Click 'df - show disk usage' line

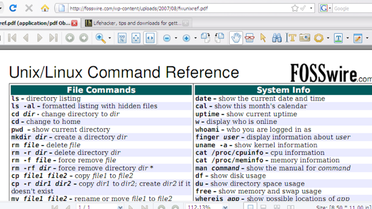[x=230, y=176]
